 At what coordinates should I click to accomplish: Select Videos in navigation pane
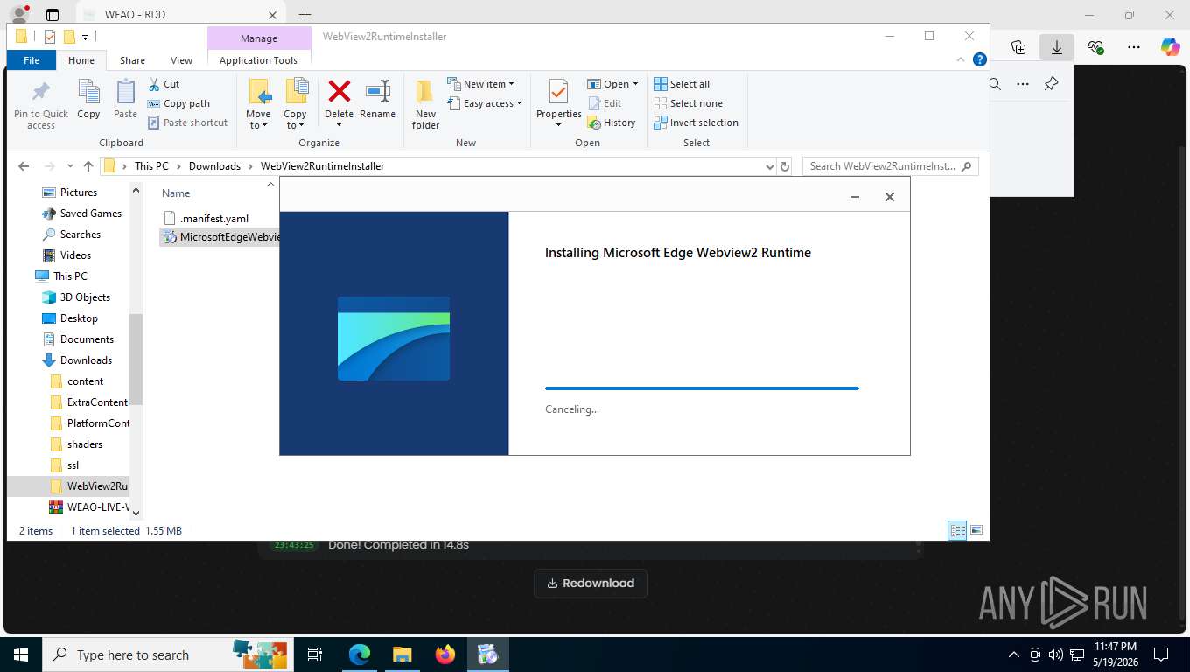tap(75, 255)
